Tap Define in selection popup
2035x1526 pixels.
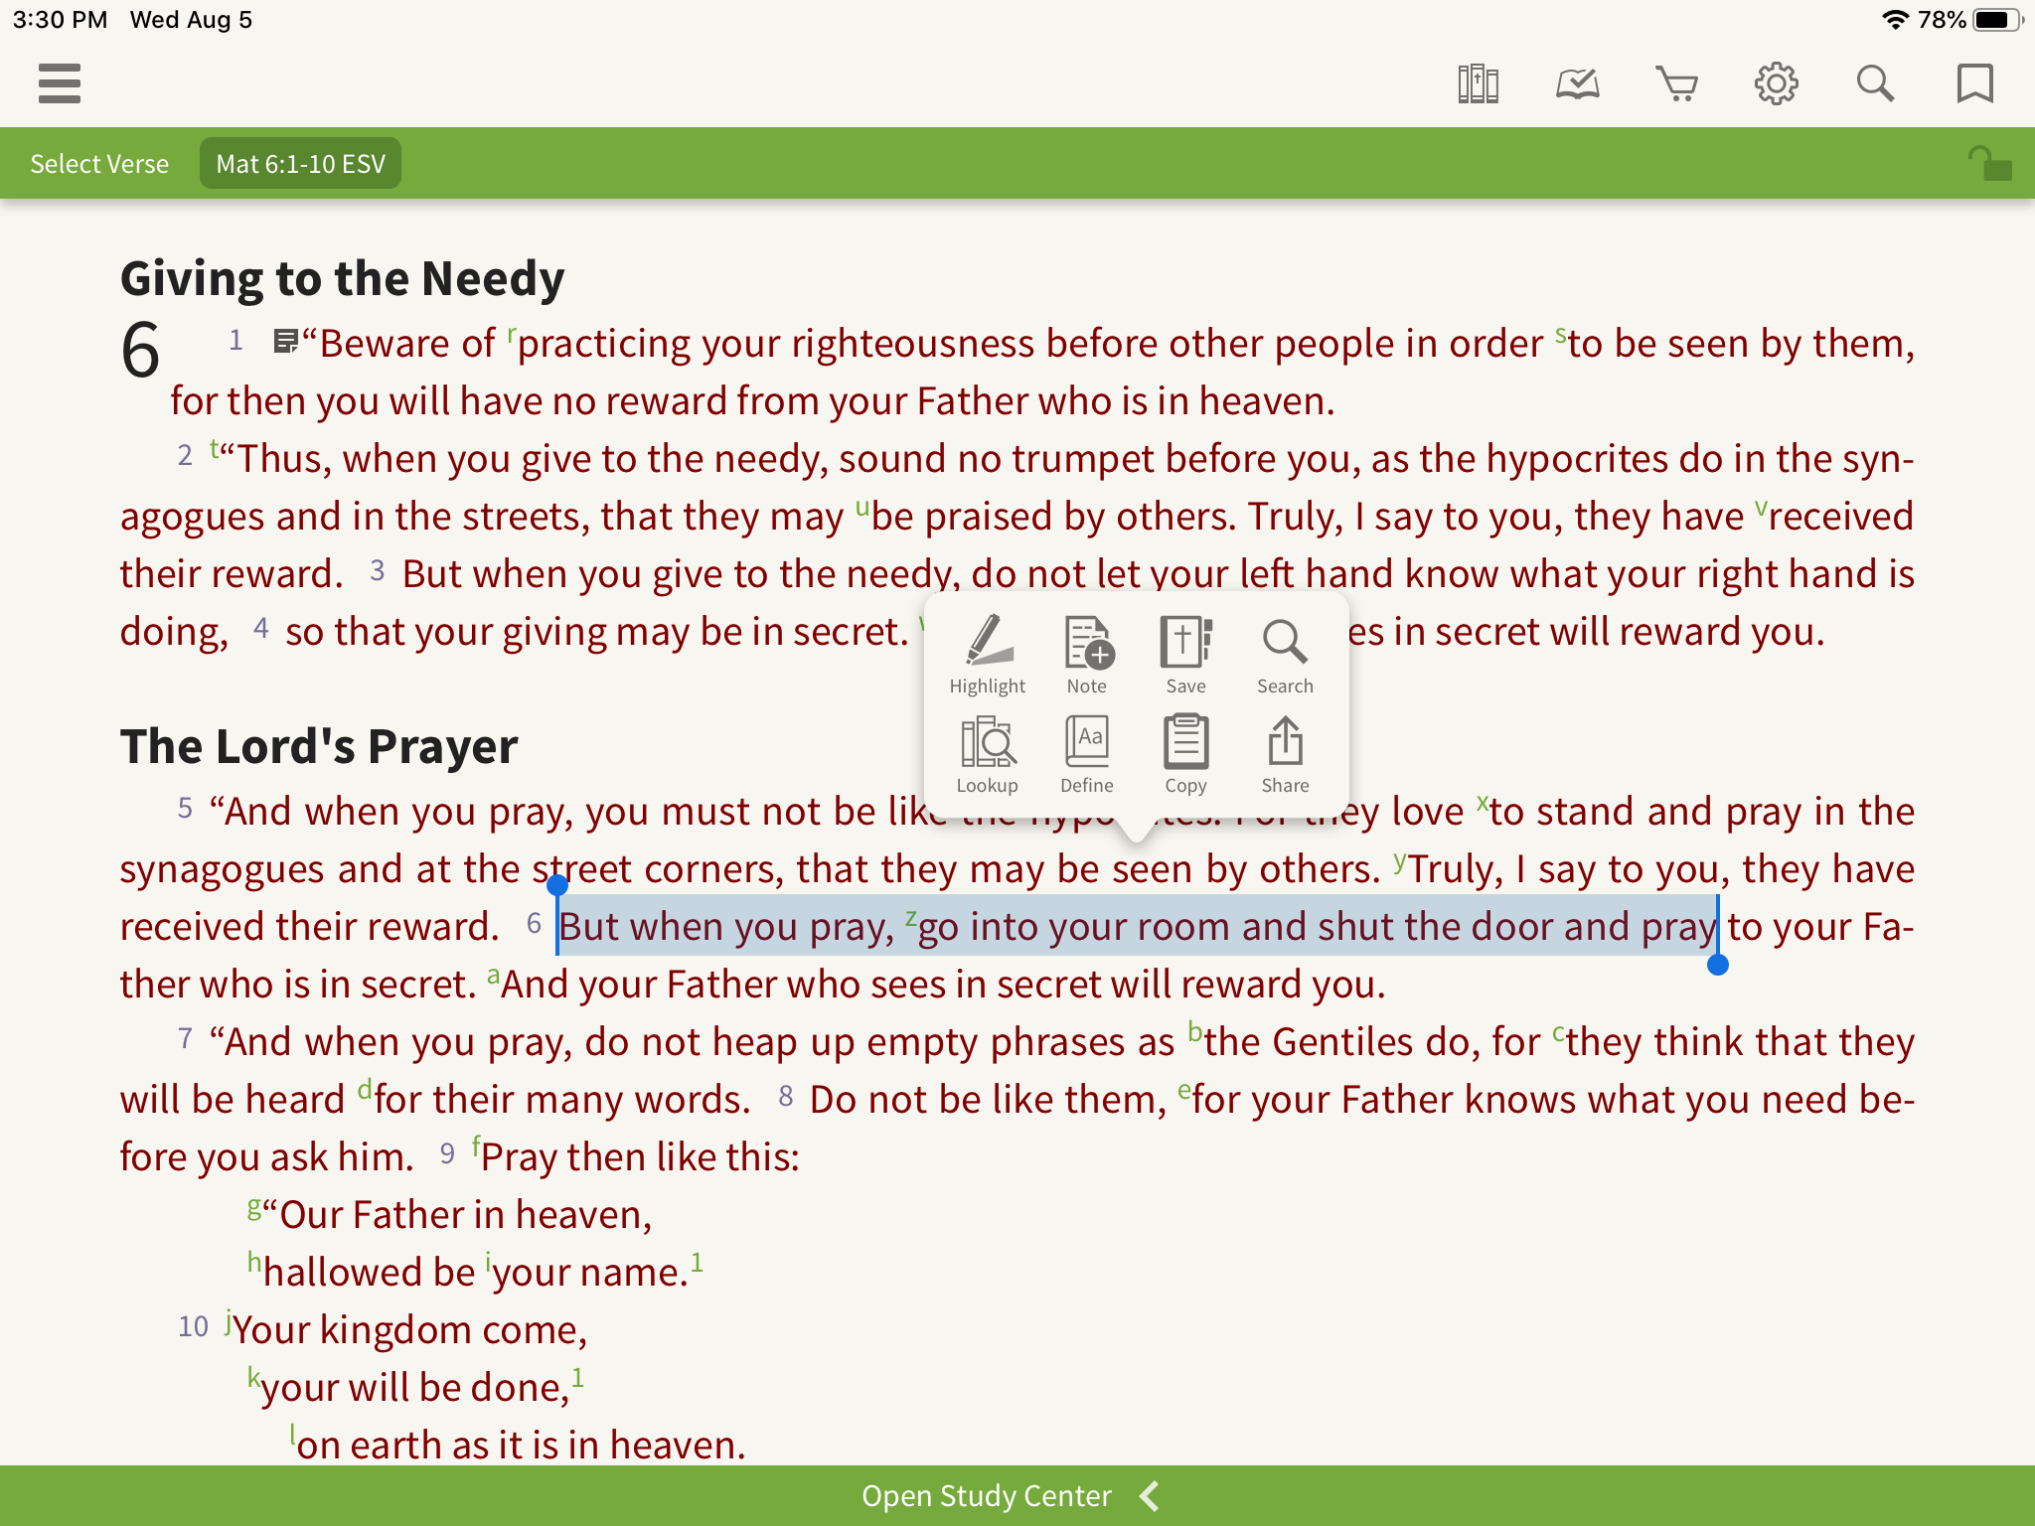click(x=1086, y=754)
